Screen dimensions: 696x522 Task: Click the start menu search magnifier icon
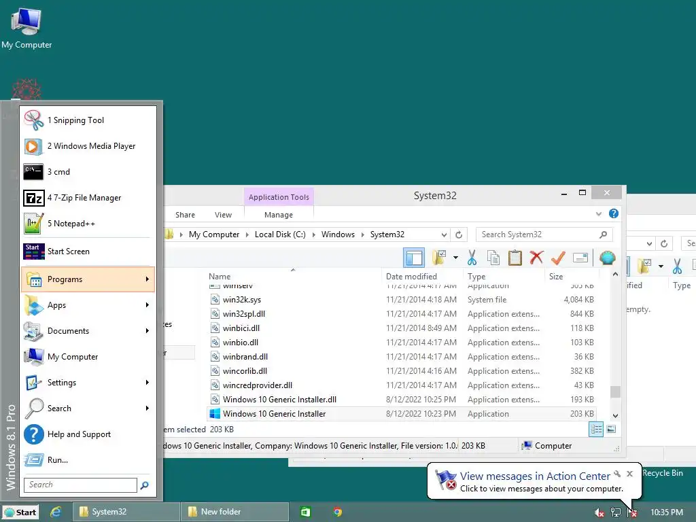tap(144, 485)
